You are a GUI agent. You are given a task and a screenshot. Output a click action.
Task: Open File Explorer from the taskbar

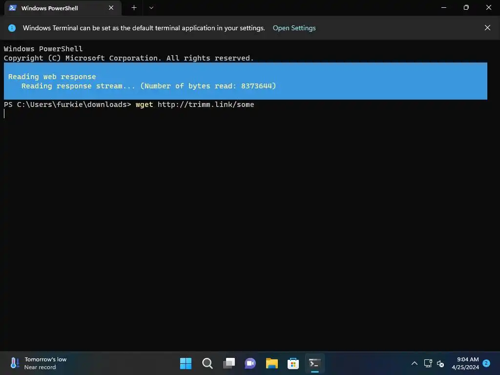[271, 363]
